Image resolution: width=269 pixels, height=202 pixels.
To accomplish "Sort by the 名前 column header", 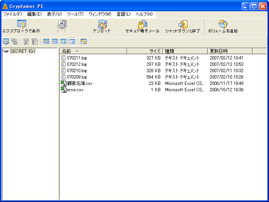I will tap(93, 51).
